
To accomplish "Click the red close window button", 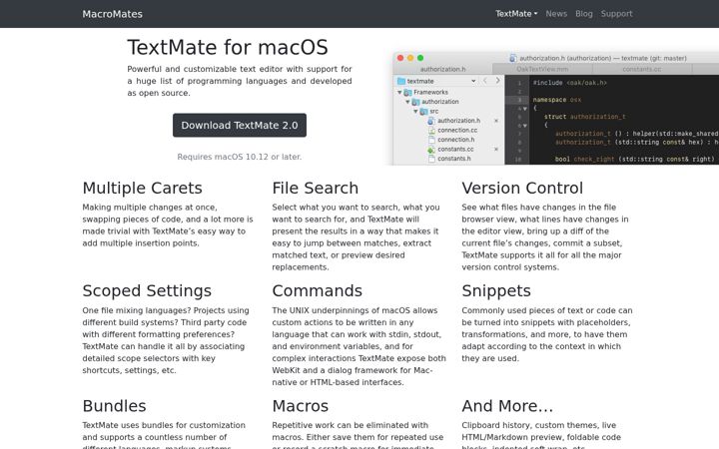I will point(400,58).
